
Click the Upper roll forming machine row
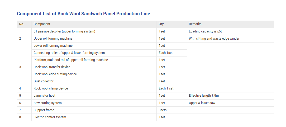tap(53, 39)
